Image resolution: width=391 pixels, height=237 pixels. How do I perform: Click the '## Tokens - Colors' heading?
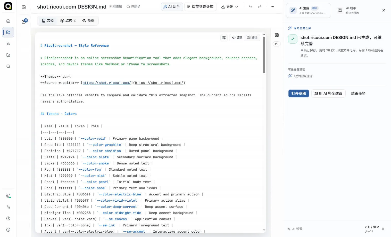pos(59,114)
